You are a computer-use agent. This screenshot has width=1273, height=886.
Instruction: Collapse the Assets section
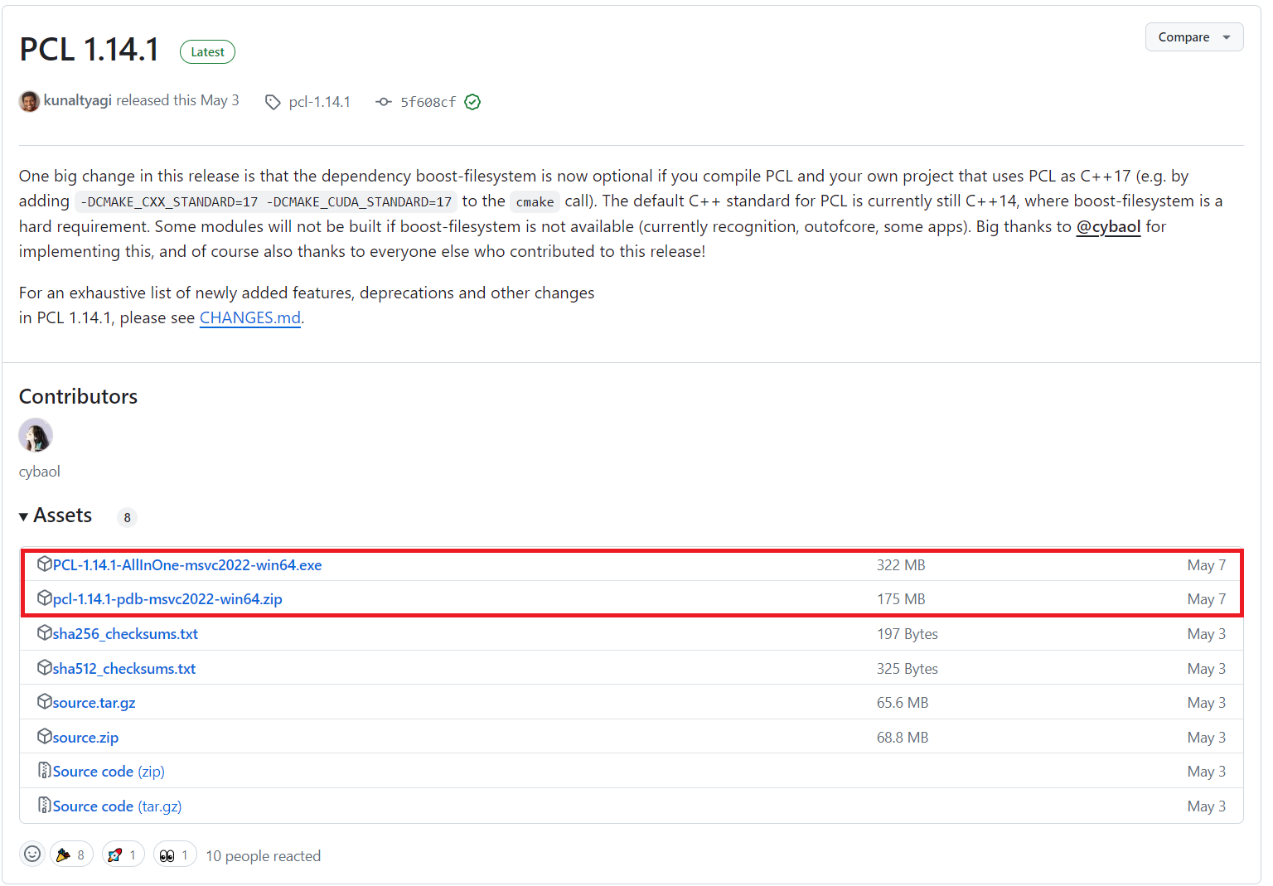(56, 516)
